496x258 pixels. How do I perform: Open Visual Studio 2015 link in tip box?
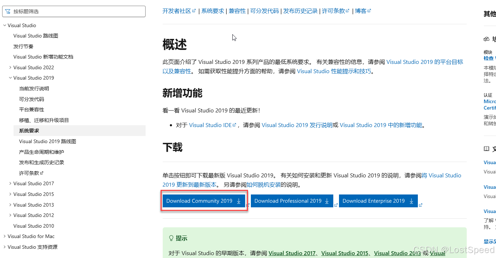(345, 253)
